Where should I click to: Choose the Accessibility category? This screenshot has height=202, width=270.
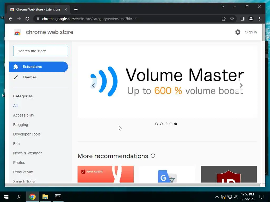coord(23,115)
